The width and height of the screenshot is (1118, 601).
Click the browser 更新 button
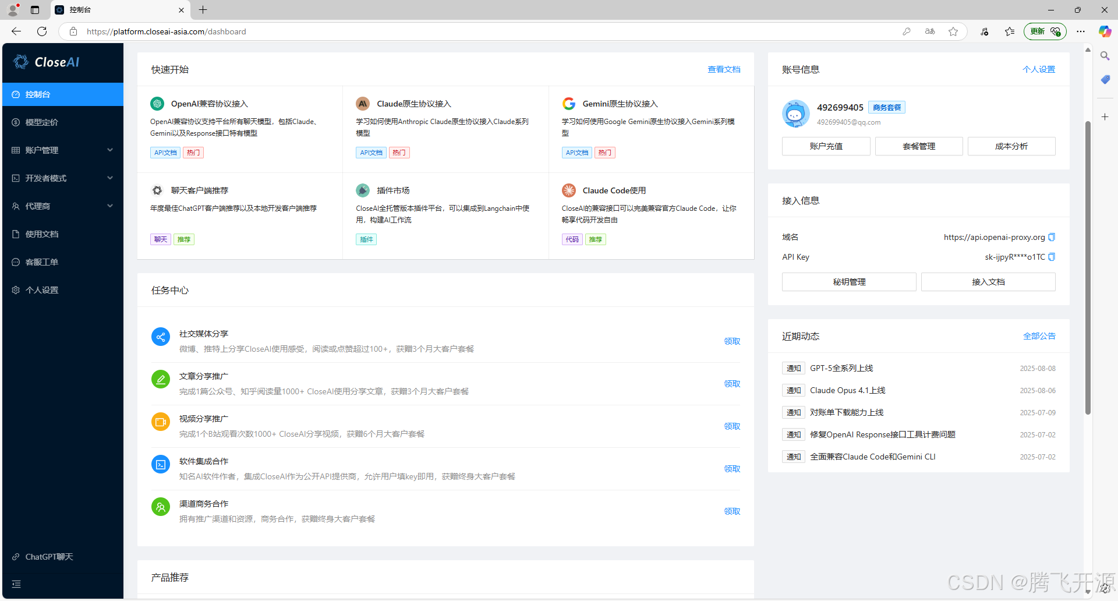point(1045,31)
